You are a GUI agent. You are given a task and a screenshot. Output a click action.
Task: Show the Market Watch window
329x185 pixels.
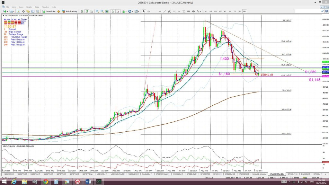(x=18, y=11)
